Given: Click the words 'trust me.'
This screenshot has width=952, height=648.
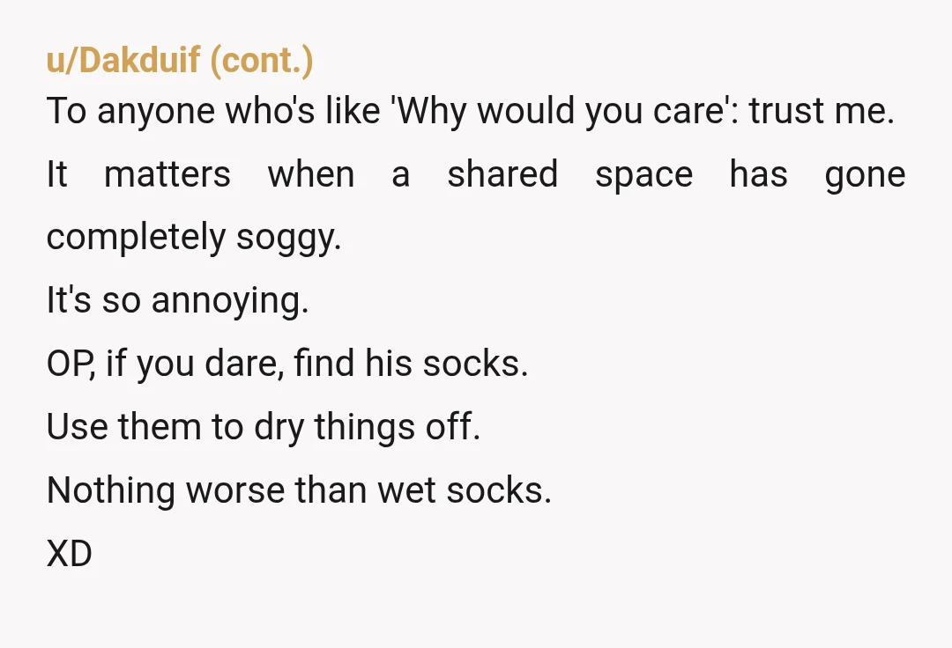Looking at the screenshot, I should point(822,111).
